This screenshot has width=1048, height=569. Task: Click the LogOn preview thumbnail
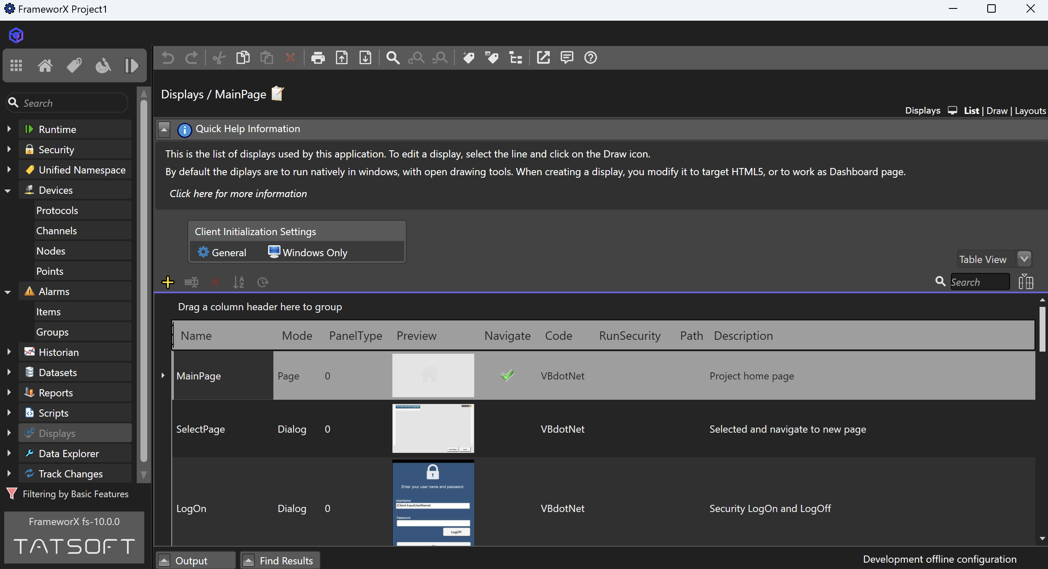433,503
